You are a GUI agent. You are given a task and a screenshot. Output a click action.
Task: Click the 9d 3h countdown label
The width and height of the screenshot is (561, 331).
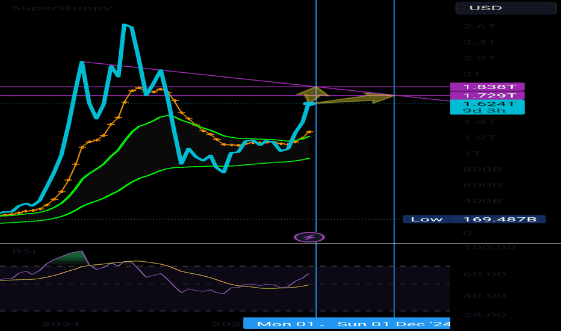[484, 111]
